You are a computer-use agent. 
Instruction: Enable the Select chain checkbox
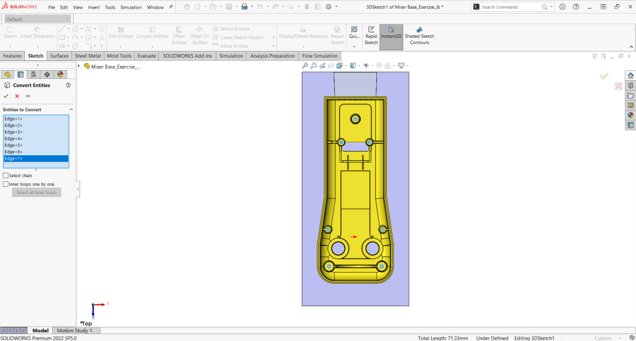6,176
